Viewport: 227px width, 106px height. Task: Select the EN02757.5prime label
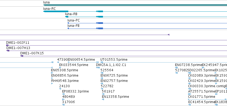pos(114,81)
